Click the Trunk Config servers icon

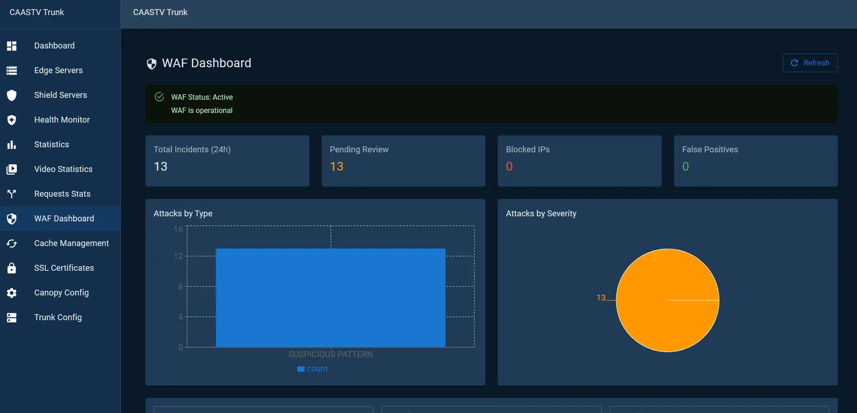point(11,317)
